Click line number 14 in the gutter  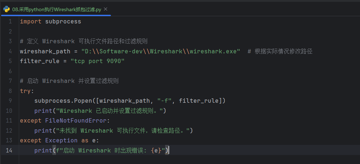click(9, 150)
